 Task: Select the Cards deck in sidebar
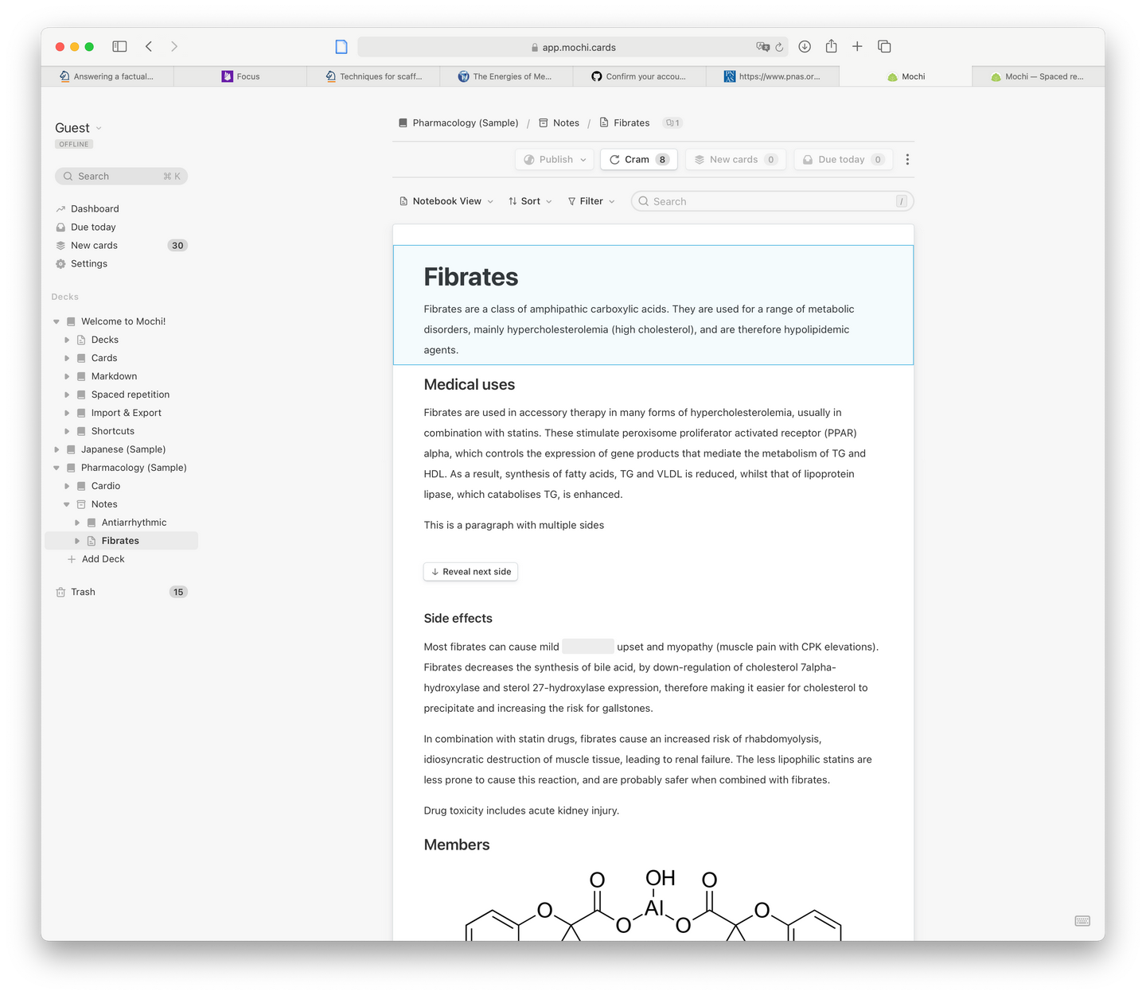(104, 359)
